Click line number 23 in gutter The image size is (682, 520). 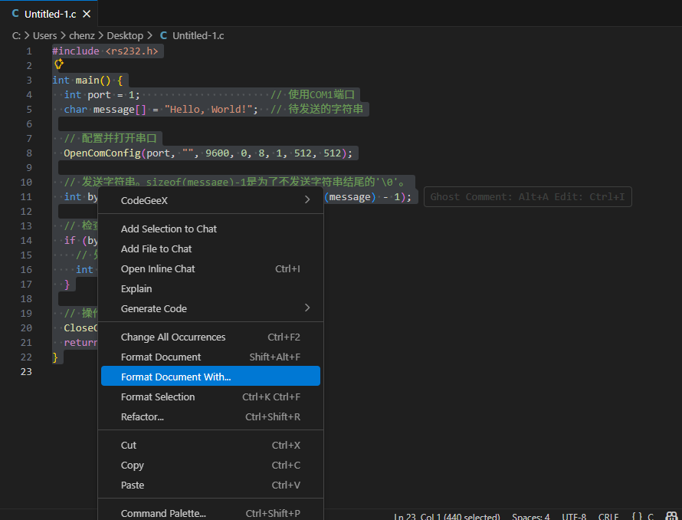(x=26, y=371)
